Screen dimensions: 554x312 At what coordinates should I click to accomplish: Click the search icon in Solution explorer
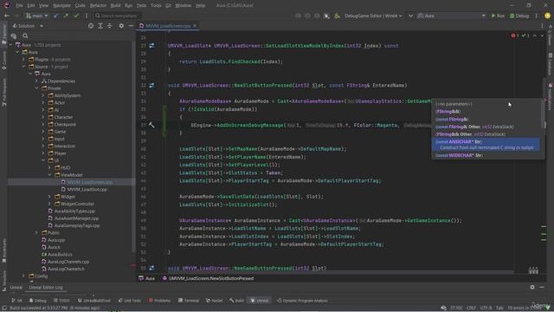point(25,36)
